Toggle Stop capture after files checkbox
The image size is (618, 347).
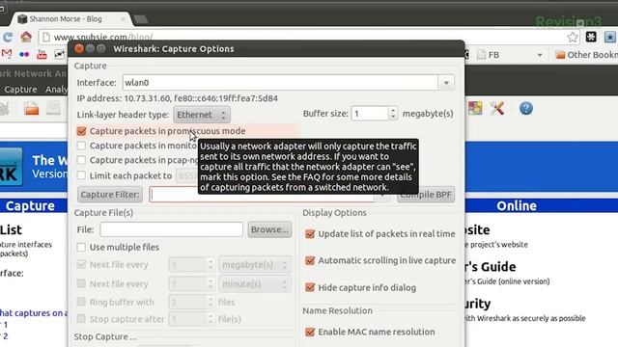pos(81,319)
